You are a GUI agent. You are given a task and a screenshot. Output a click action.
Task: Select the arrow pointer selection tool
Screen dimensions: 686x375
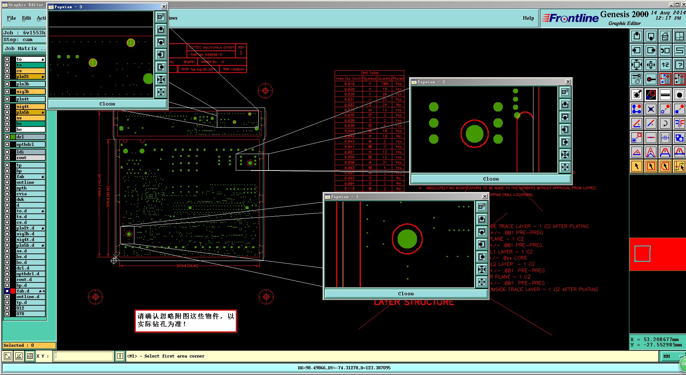point(637,166)
